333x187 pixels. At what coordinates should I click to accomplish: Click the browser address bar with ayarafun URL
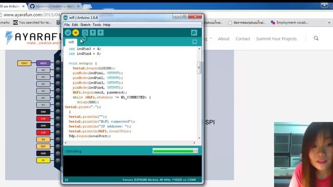[32, 15]
